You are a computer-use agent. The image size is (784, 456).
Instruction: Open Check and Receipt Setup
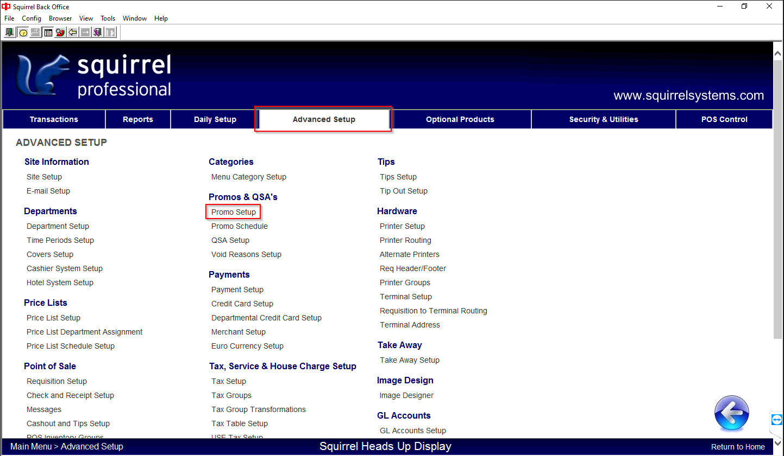70,395
